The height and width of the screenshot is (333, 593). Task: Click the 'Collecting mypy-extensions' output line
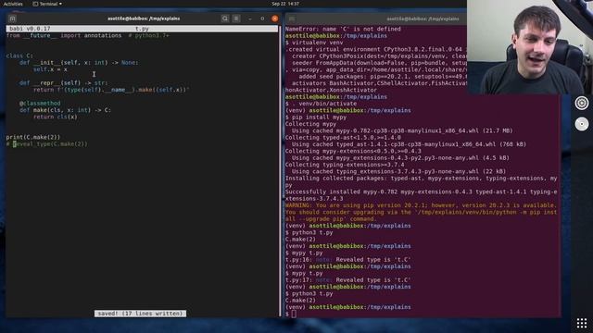(x=353, y=151)
